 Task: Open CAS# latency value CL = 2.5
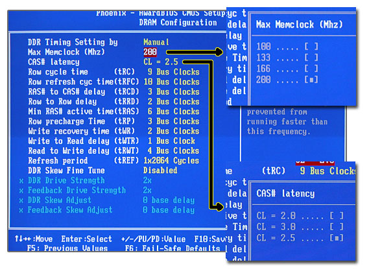pos(161,62)
